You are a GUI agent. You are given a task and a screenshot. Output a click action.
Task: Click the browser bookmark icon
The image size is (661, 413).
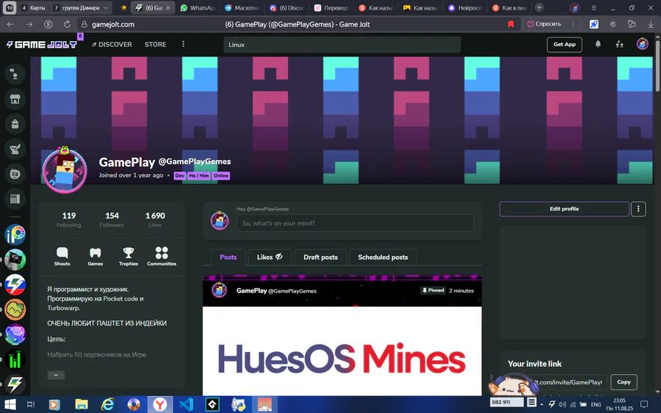coord(511,24)
